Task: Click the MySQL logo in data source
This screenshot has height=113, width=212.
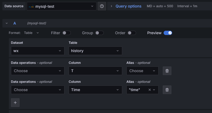Action: point(31,6)
